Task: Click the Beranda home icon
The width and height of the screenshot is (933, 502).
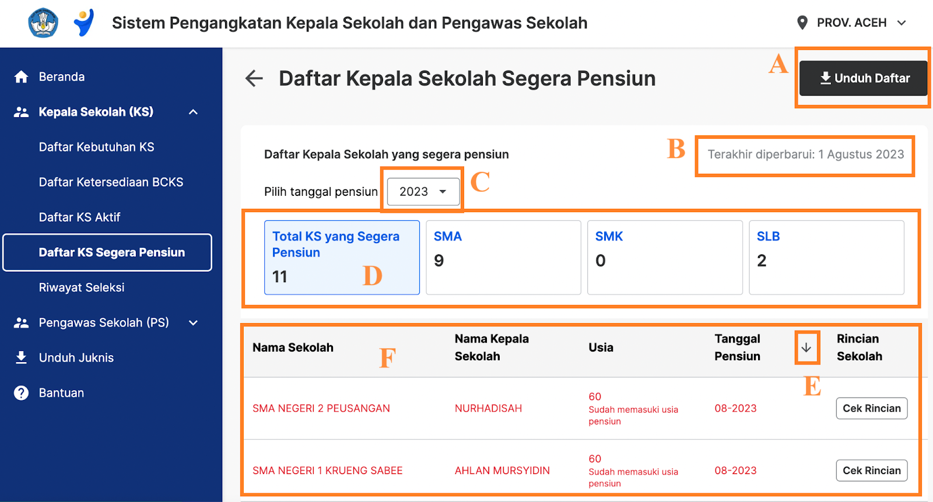Action: pos(22,77)
